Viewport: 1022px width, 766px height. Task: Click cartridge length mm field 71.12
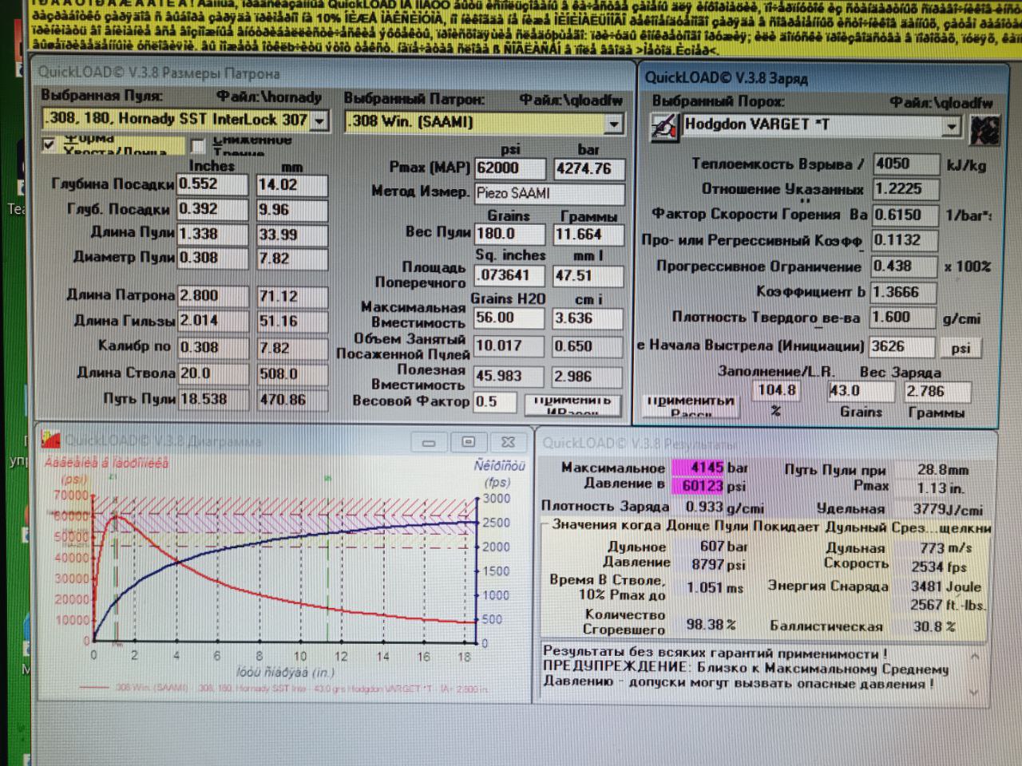(x=292, y=297)
